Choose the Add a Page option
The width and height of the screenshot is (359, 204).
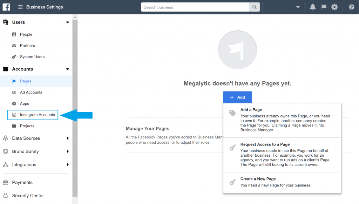(282, 120)
